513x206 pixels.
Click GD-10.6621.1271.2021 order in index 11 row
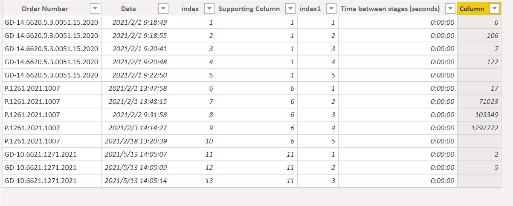(52, 154)
